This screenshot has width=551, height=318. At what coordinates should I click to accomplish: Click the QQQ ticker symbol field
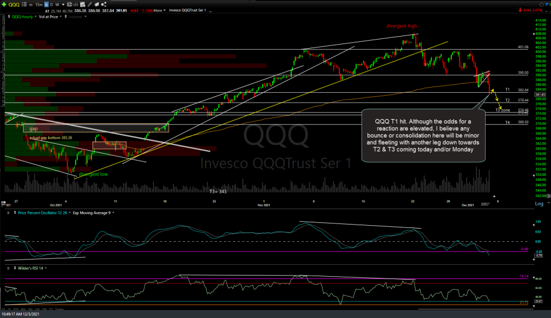(14, 4)
